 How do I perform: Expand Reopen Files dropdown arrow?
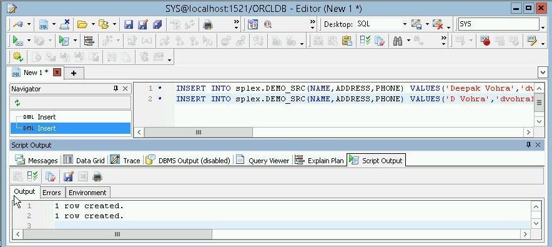[x=114, y=24]
